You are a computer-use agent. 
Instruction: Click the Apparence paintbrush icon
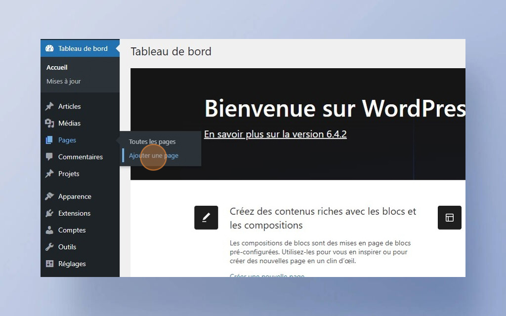pyautogui.click(x=49, y=197)
